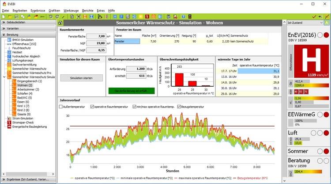Click the new file toolbar icon

click(x=4, y=16)
